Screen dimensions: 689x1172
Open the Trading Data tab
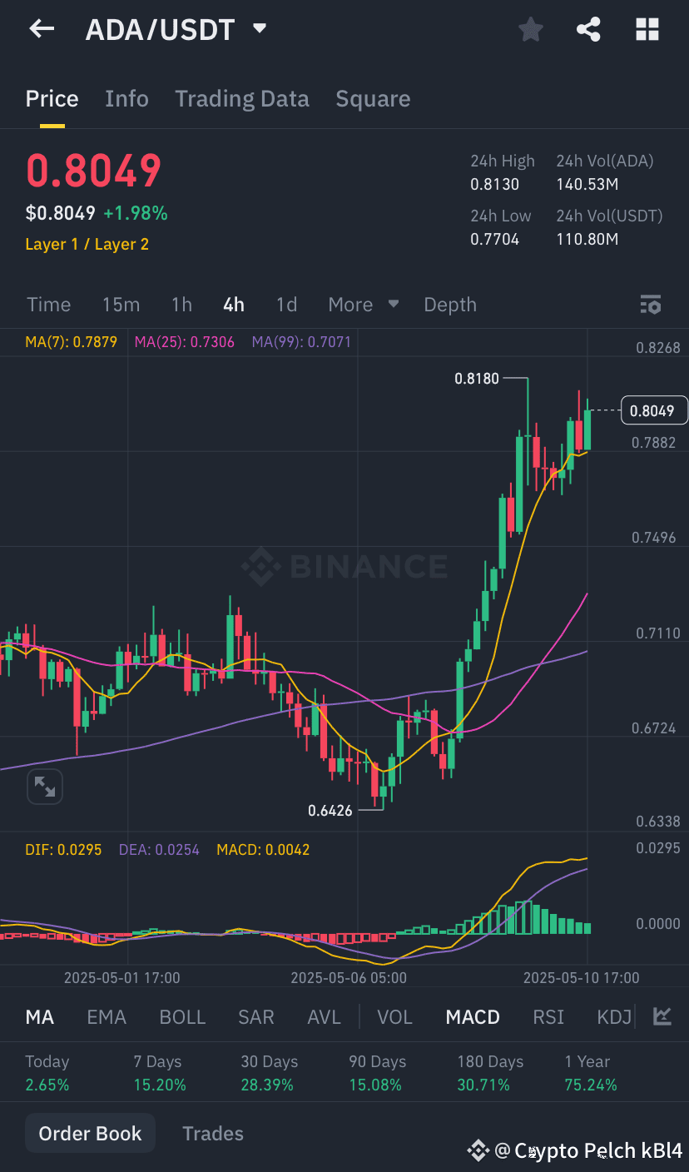(241, 98)
